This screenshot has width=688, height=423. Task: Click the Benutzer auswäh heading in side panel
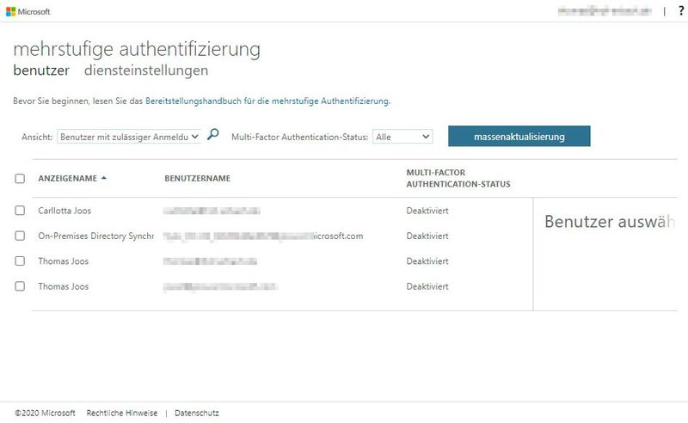point(610,222)
